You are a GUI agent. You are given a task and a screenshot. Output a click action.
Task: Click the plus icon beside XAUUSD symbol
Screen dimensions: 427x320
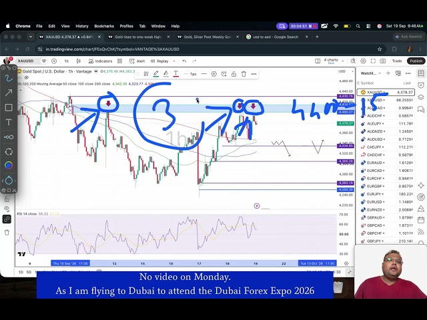pos(54,61)
